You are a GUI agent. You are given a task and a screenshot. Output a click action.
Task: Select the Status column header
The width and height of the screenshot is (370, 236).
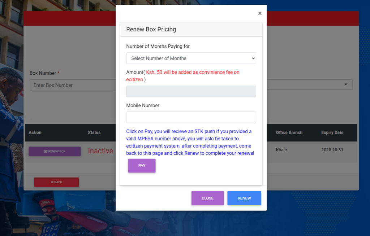coord(94,132)
